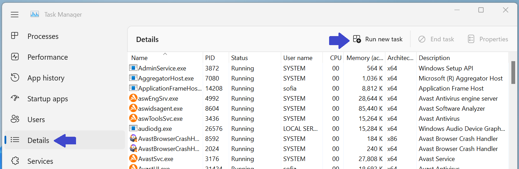Sort processes by PID column
This screenshot has width=519, height=169.
click(x=210, y=58)
